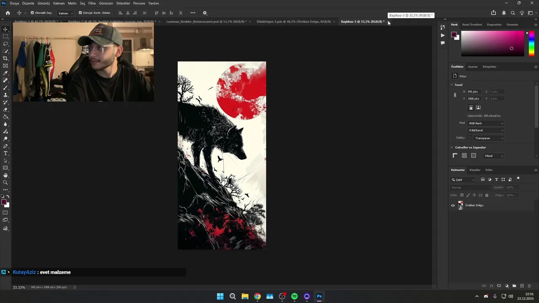Screen dimensions: 539x303
Task: Toggle Quick Mask mode
Action: pos(5,213)
